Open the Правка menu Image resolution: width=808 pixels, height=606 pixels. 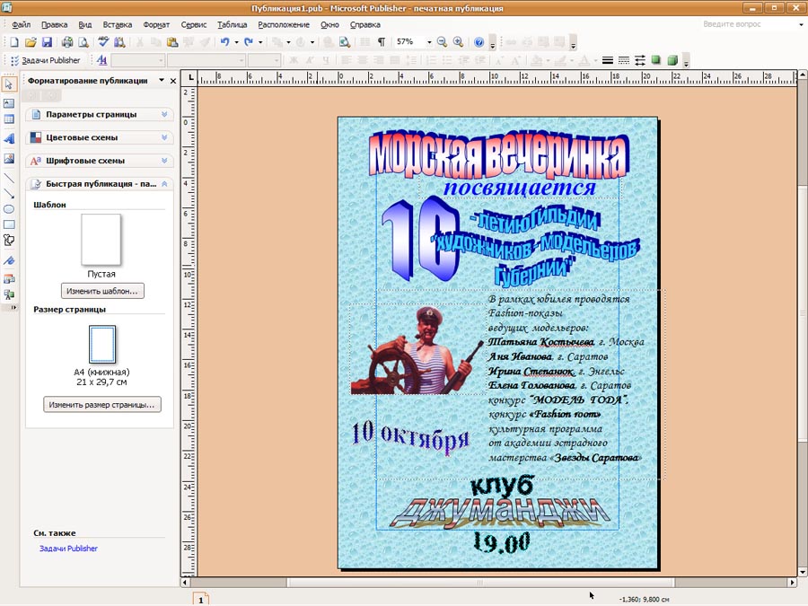(54, 25)
